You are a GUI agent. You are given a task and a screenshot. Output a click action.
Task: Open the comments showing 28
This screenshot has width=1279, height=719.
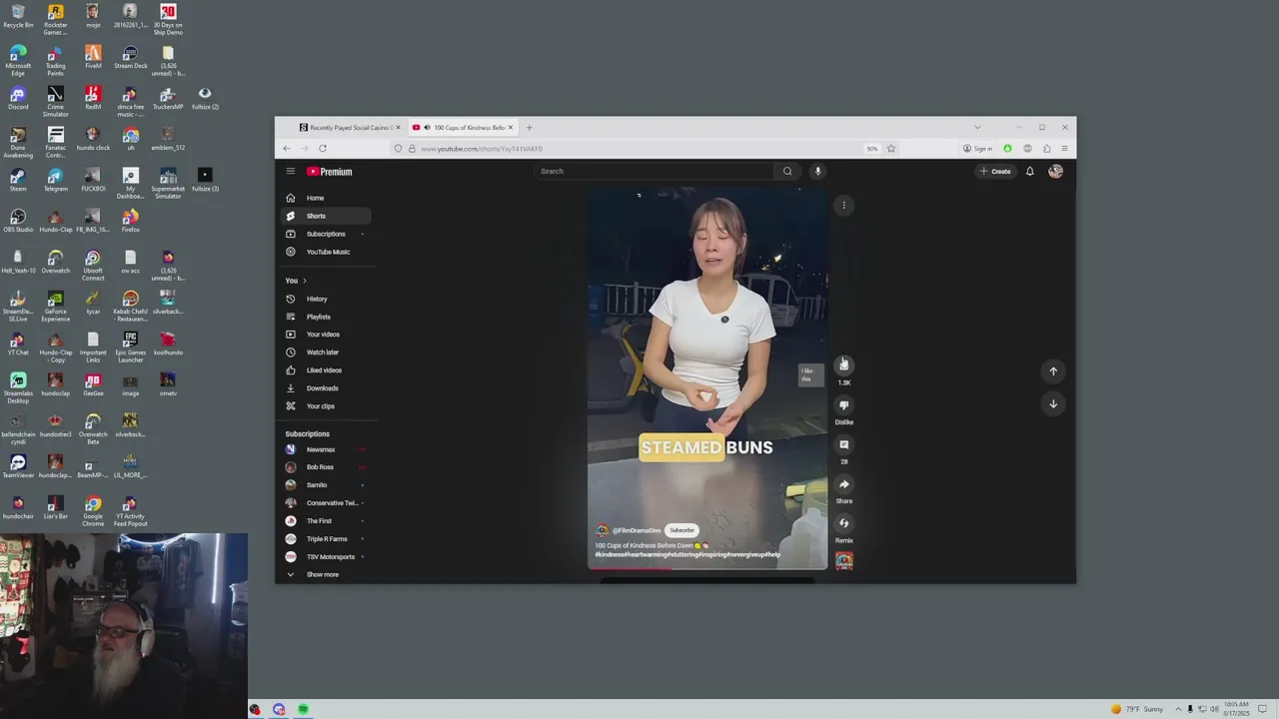pyautogui.click(x=844, y=444)
